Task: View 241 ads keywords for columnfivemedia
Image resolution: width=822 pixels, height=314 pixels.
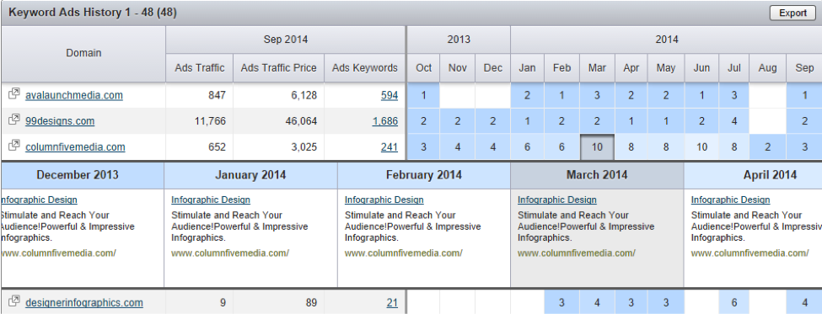Action: [390, 147]
